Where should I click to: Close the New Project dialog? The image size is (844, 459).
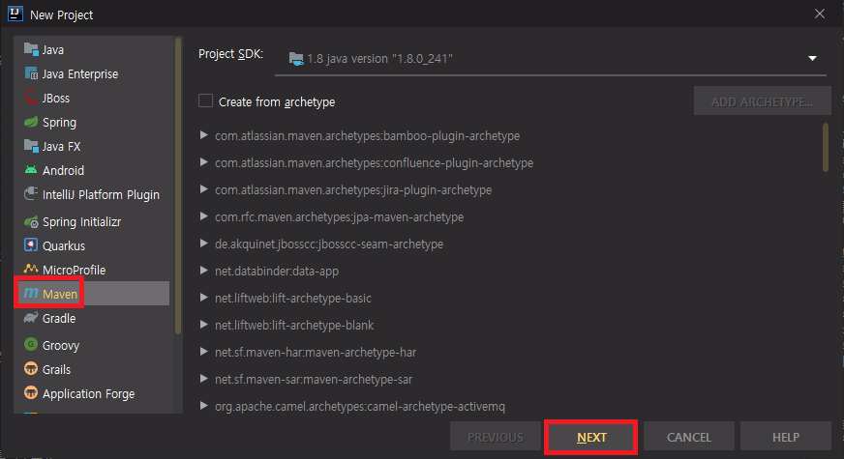[819, 14]
